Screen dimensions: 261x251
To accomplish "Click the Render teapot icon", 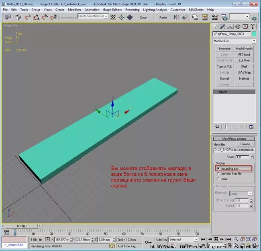I will pyautogui.click(x=254, y=18).
